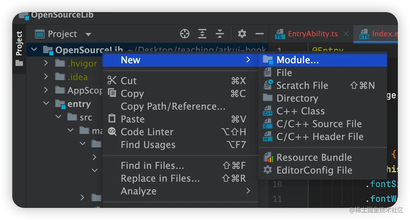Select Directory in the New submenu

pyautogui.click(x=323, y=98)
